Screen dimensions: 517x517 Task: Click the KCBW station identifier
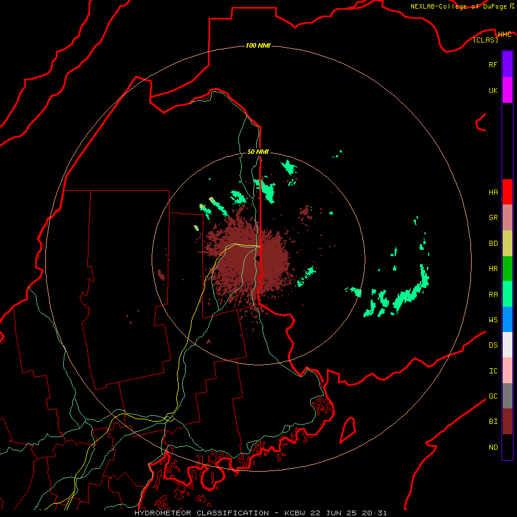(295, 513)
